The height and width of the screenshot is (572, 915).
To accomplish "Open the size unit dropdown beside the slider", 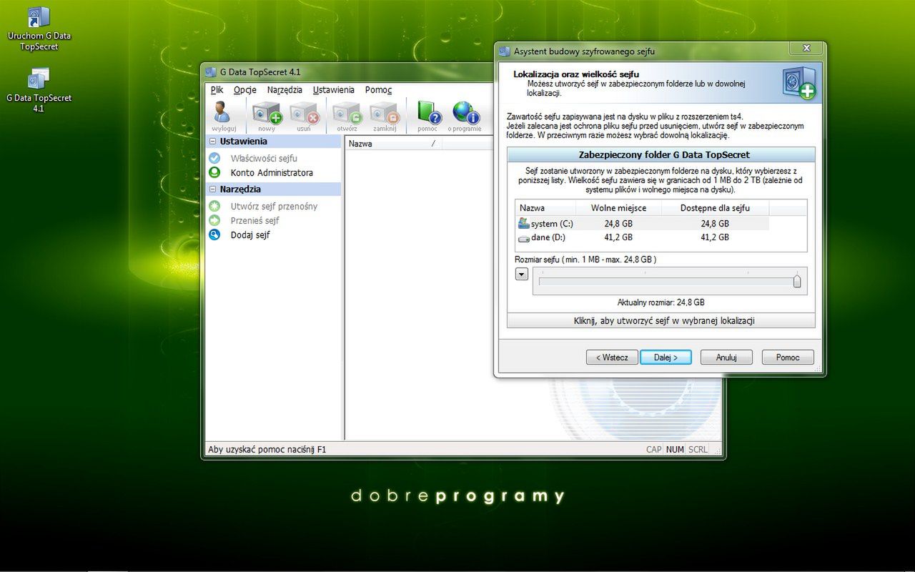I will pyautogui.click(x=521, y=274).
